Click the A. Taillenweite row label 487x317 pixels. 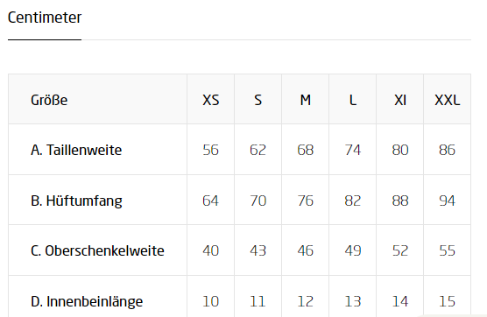76,151
